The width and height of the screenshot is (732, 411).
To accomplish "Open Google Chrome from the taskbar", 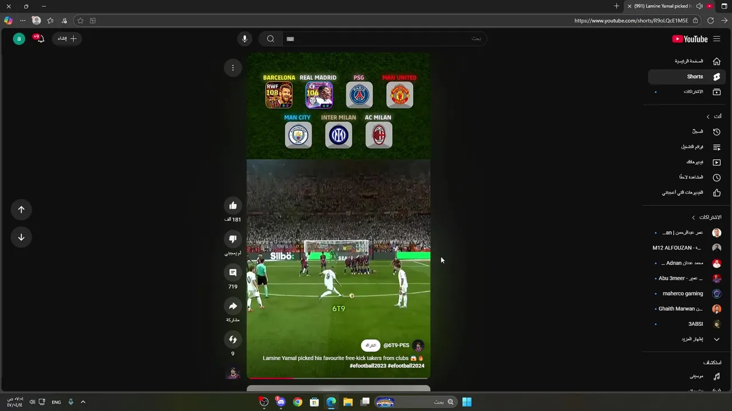I will (297, 402).
